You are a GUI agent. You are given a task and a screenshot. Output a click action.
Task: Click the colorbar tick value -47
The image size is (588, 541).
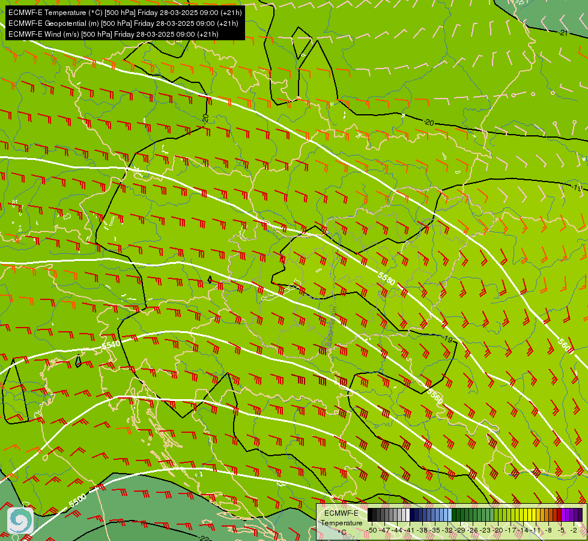coord(384,530)
